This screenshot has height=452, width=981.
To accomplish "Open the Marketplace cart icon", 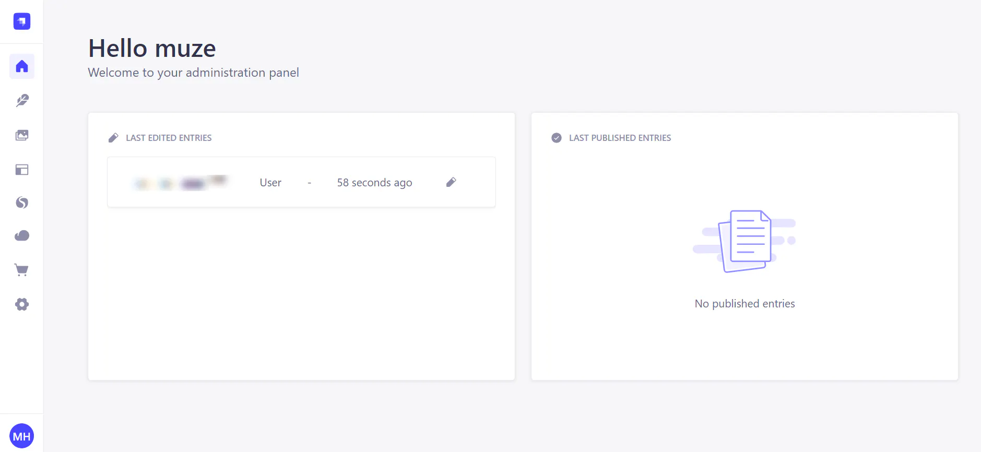I will point(22,270).
